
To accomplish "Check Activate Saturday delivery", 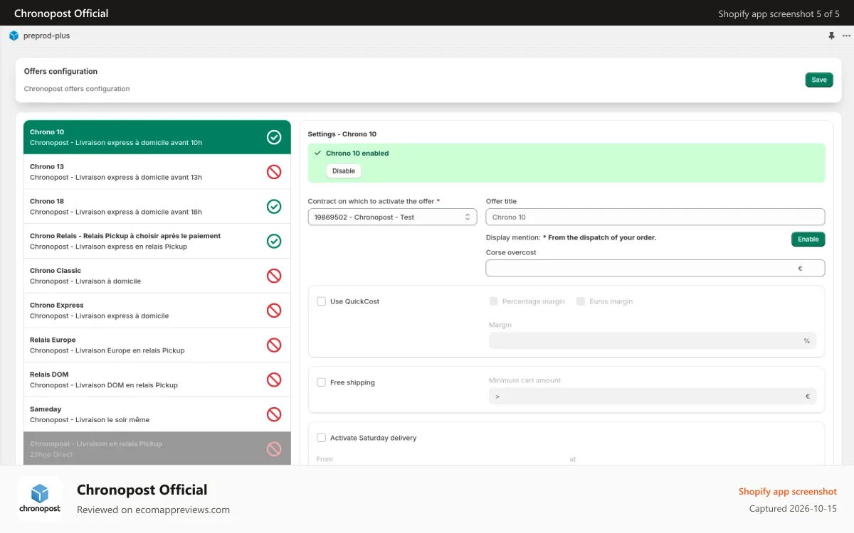I will pos(322,438).
